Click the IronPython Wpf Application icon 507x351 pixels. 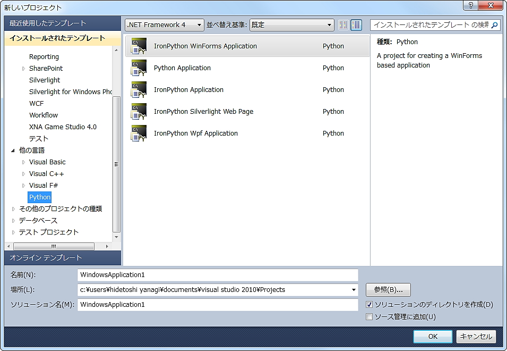[x=139, y=133]
